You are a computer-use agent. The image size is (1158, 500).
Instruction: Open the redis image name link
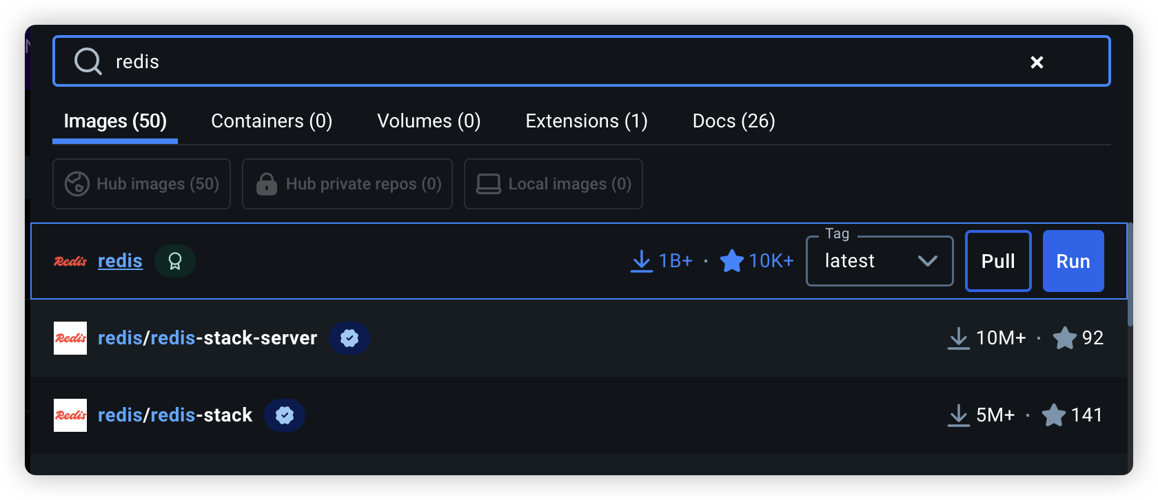(120, 261)
